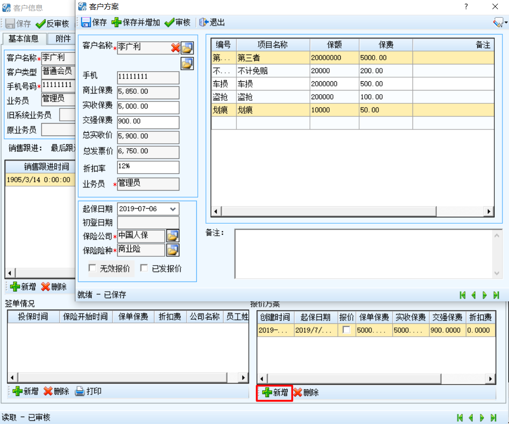Viewport: 509px width, 424px height.
Task: Click 保存并增加 green plus icon
Action: point(136,23)
